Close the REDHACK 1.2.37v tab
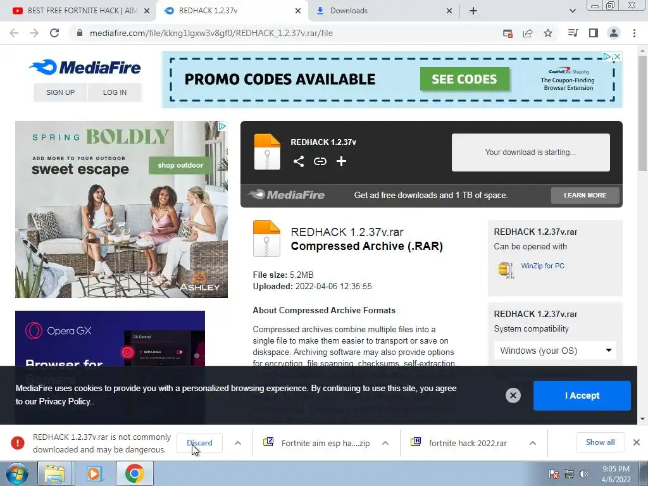This screenshot has height=486, width=648. (298, 11)
